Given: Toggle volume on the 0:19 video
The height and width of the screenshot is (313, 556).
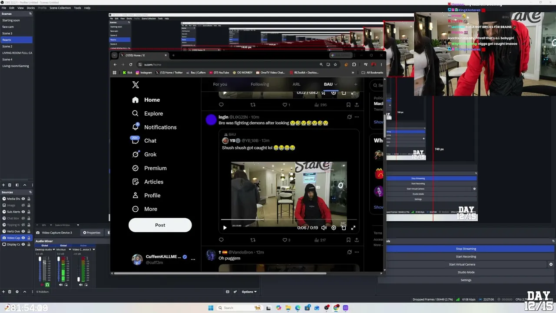Looking at the screenshot, I should [324, 228].
